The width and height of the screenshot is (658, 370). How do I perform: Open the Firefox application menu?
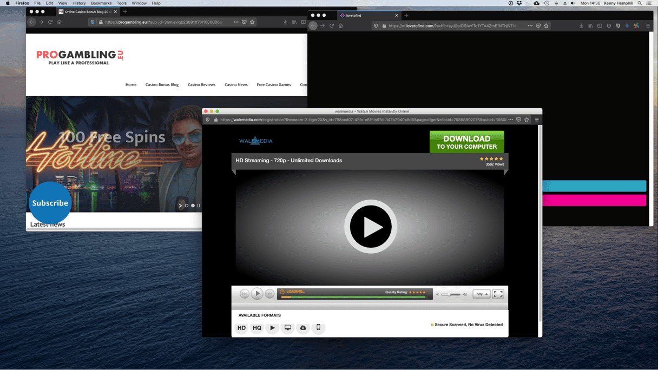pyautogui.click(x=22, y=3)
